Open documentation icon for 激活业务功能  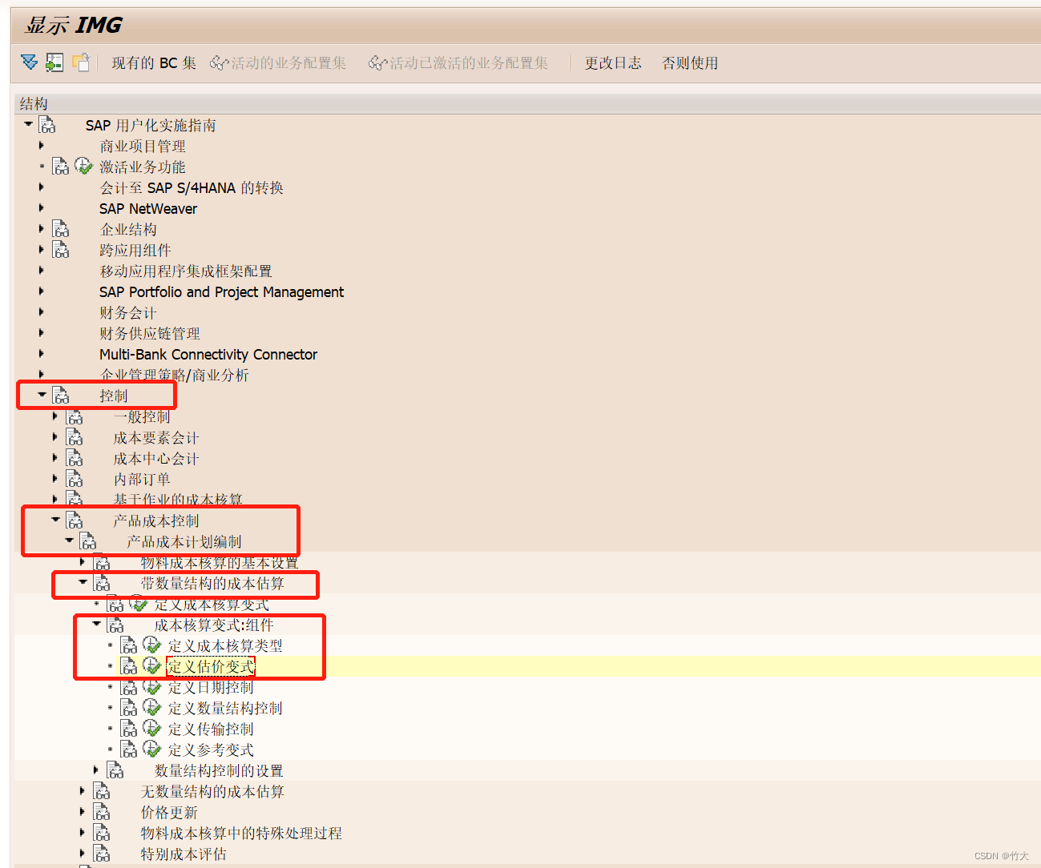tap(61, 167)
